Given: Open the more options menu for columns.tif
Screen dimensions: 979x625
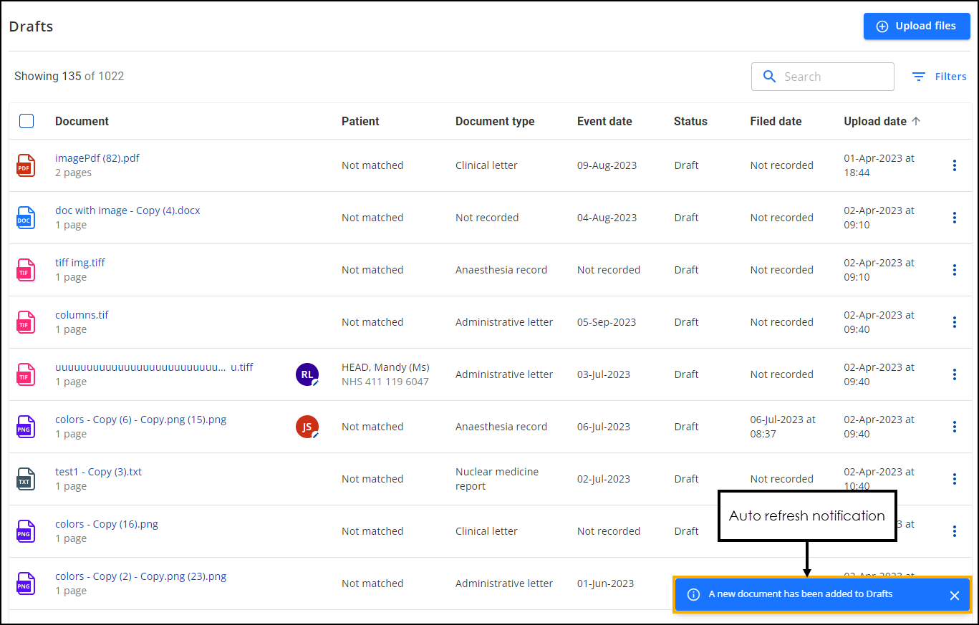Looking at the screenshot, I should point(954,322).
